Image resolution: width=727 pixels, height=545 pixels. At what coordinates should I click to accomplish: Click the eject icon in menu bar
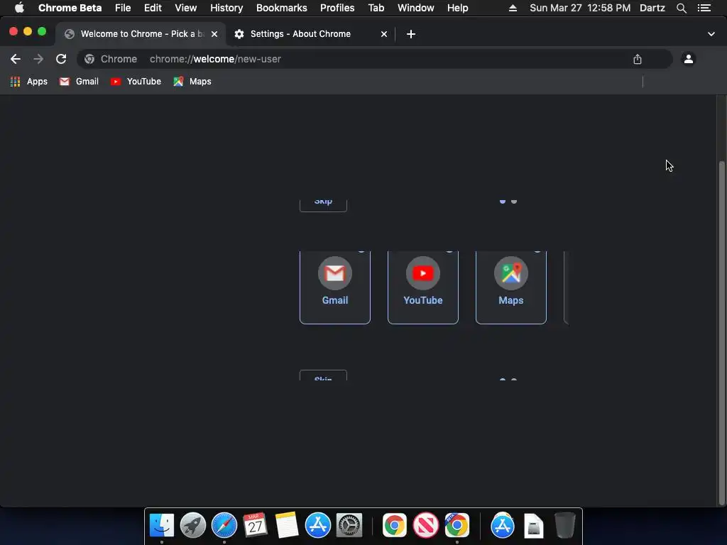point(513,8)
